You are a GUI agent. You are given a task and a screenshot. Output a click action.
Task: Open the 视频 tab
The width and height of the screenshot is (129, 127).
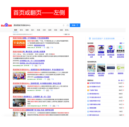[27, 30]
